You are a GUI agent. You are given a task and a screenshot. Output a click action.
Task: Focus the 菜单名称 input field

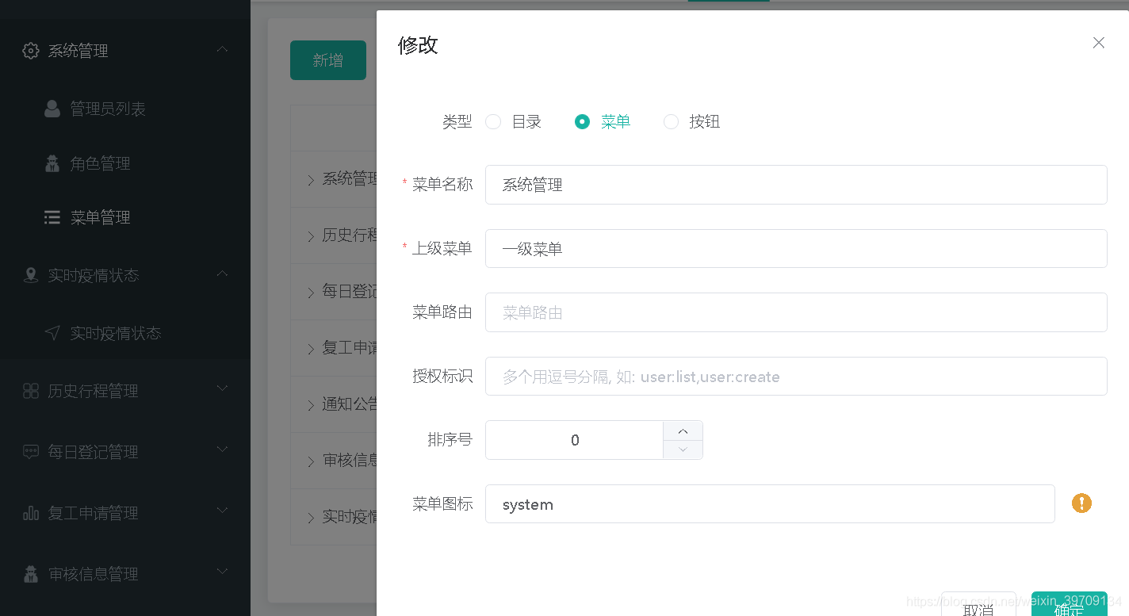pos(796,185)
